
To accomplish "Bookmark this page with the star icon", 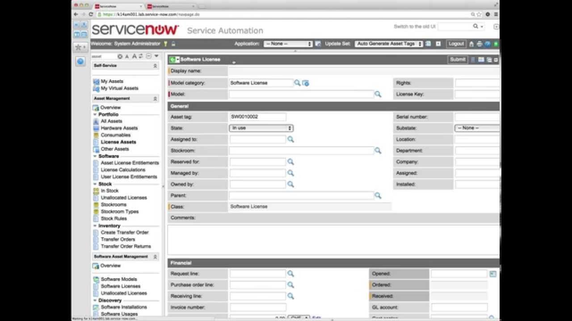I will (x=479, y=14).
